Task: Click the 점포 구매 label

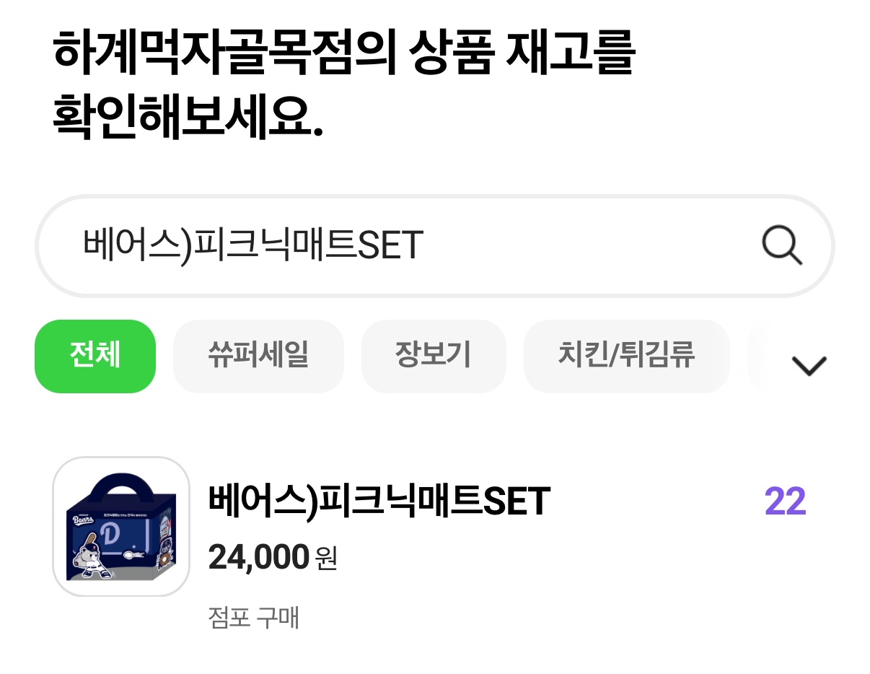Action: tap(253, 618)
